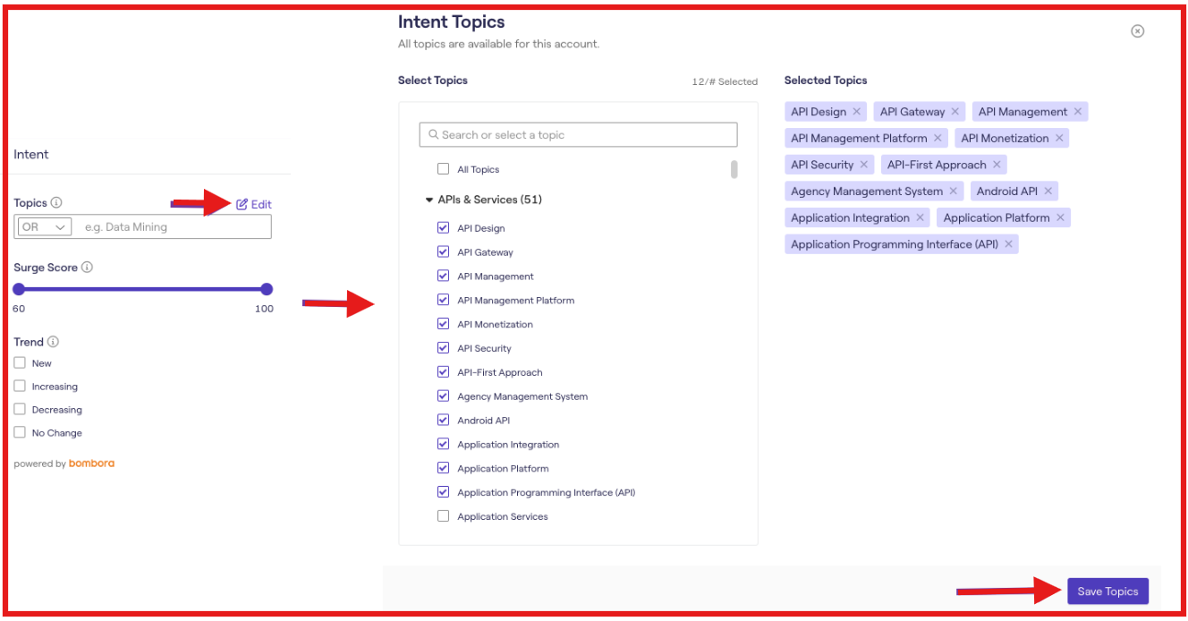
Task: Uncheck Android API checkbox
Action: [x=443, y=421]
